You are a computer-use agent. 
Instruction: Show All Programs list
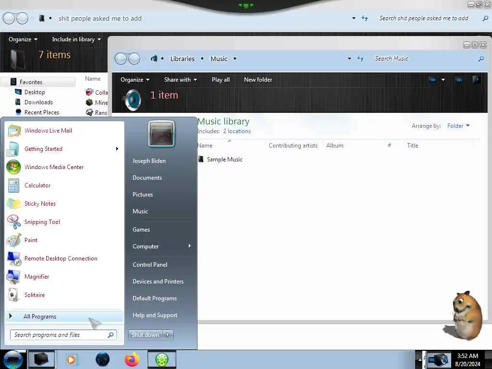64,316
